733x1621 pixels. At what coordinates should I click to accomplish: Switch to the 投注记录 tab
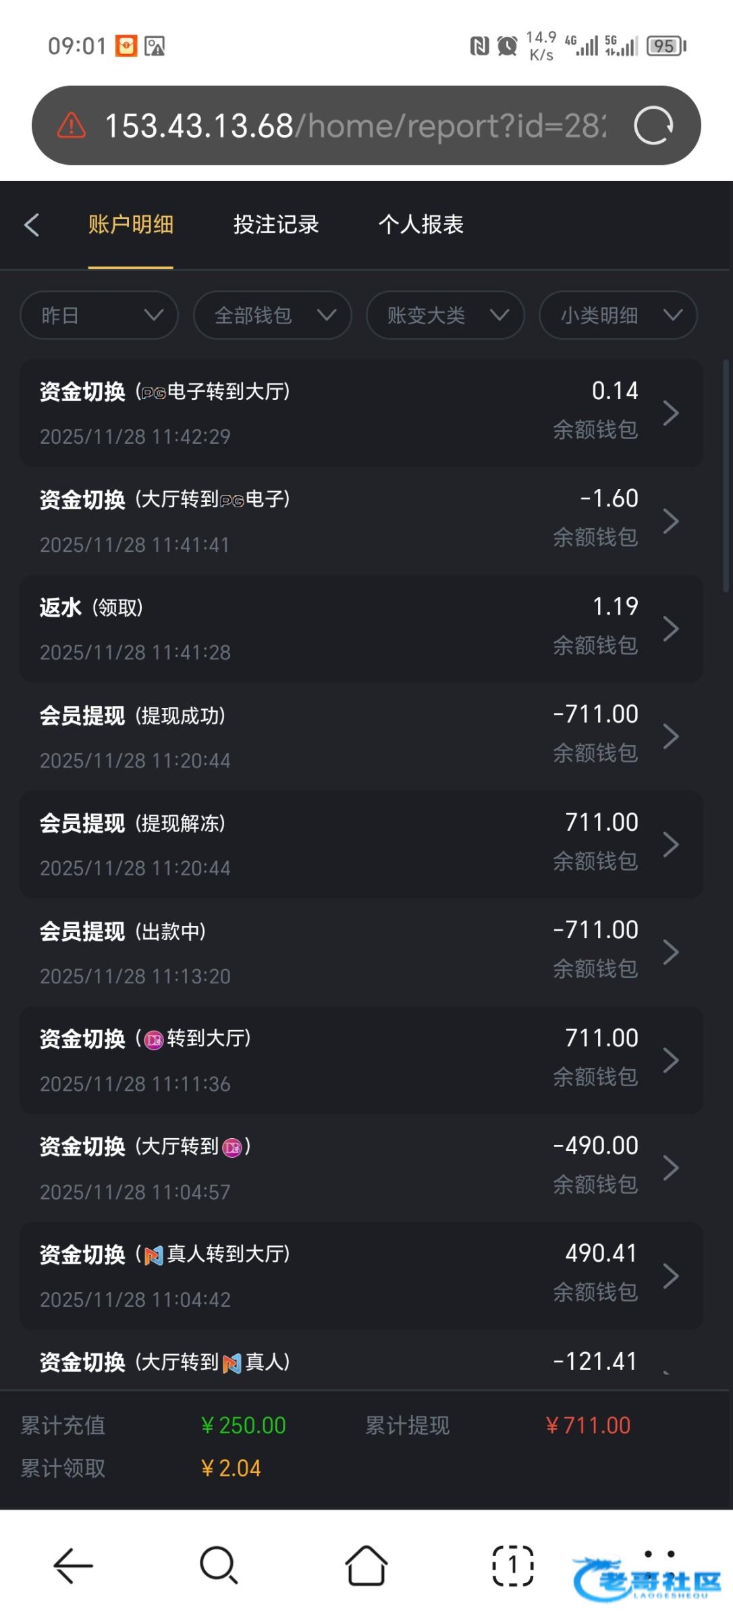[276, 224]
